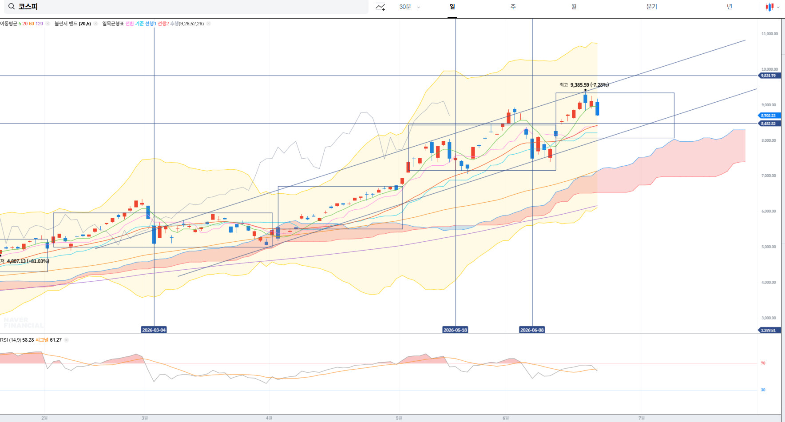This screenshot has width=785, height=422.
Task: Open 일목균형표 indicator settings label
Action: pos(113,24)
